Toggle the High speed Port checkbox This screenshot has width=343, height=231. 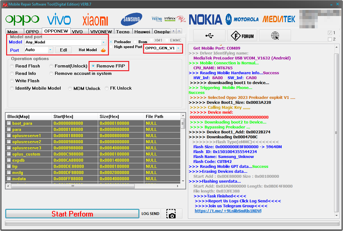(x=111, y=47)
